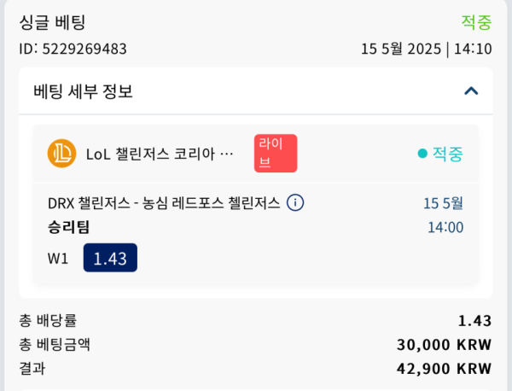Click the 싱글 베팅 title
Screen dimensions: 512x391
52,22
